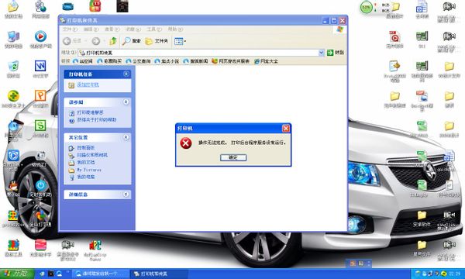Click the Forward arrow in the explorer toolbar
Image resolution: width=465 pixels, height=279 pixels.
[96, 41]
